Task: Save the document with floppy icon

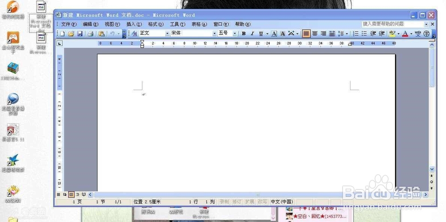Action: 80,34
